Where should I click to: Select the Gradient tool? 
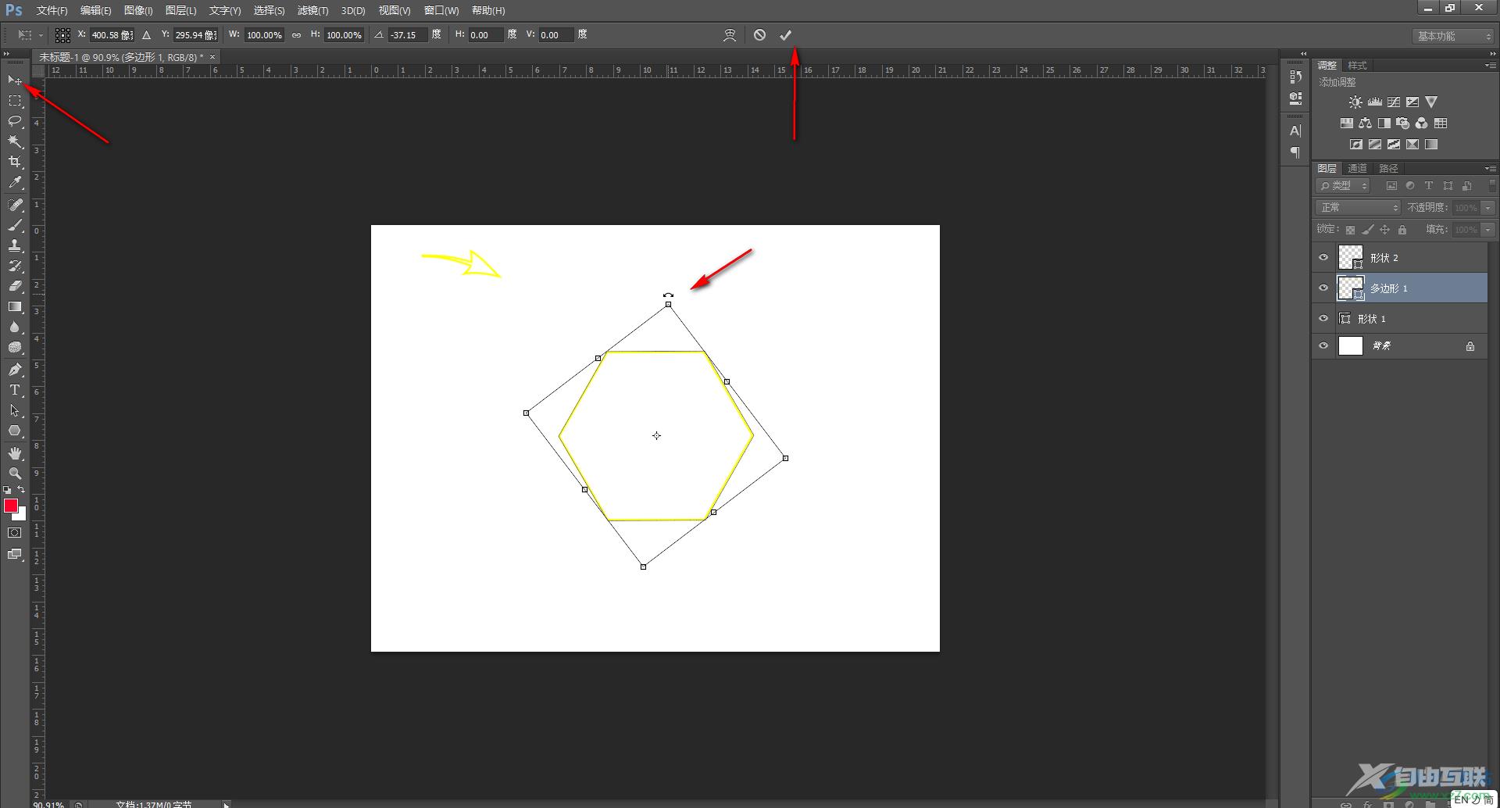(15, 306)
